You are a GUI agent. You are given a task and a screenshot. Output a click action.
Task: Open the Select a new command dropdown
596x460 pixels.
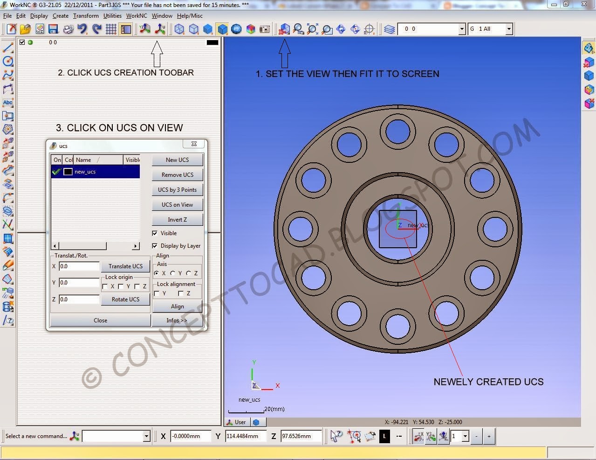147,436
